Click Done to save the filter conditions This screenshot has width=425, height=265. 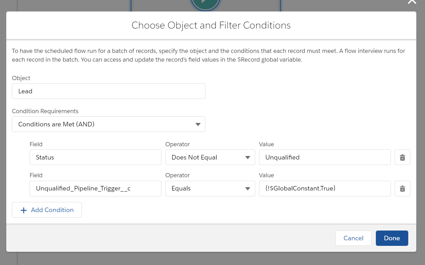click(x=392, y=238)
